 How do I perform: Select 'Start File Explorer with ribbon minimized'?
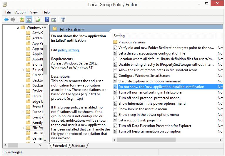pyautogui.click(x=150, y=81)
